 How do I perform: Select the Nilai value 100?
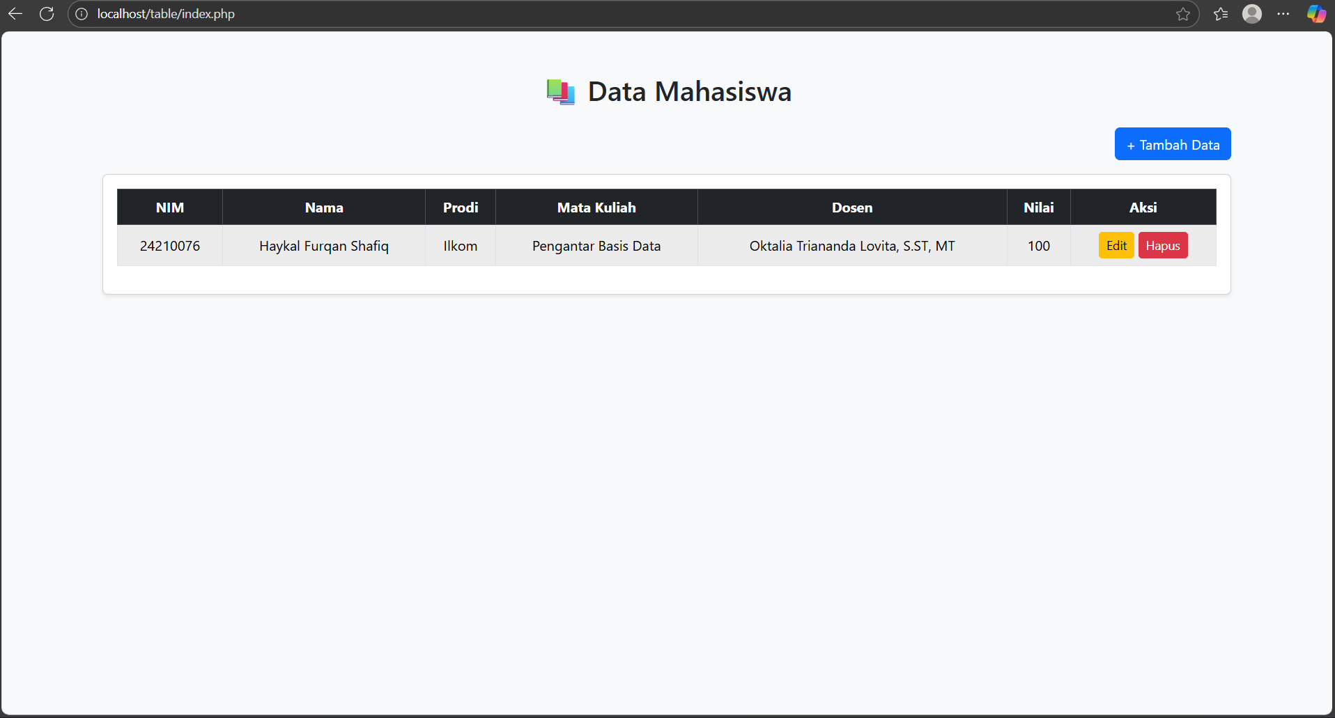(x=1039, y=246)
